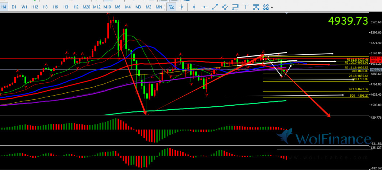382x170 pixels.
Task: Click the 4939.73 current price label on axis
Action: pos(375,69)
